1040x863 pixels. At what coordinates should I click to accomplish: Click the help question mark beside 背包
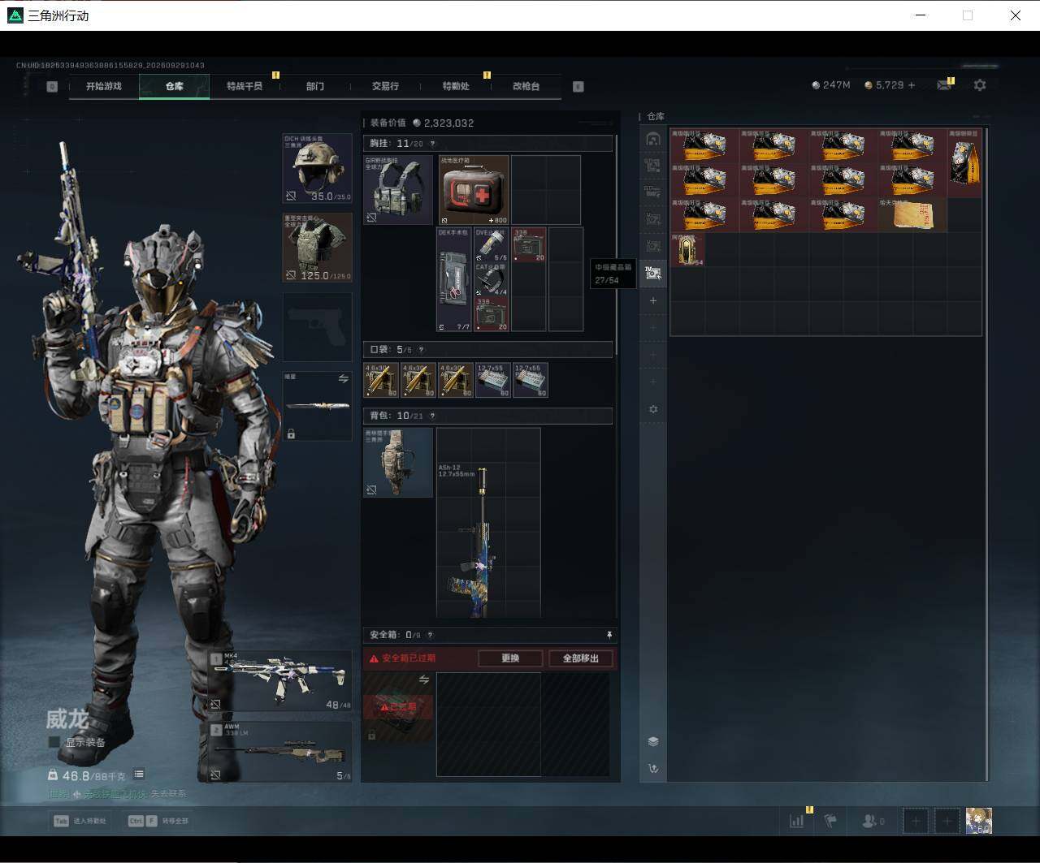tap(432, 416)
